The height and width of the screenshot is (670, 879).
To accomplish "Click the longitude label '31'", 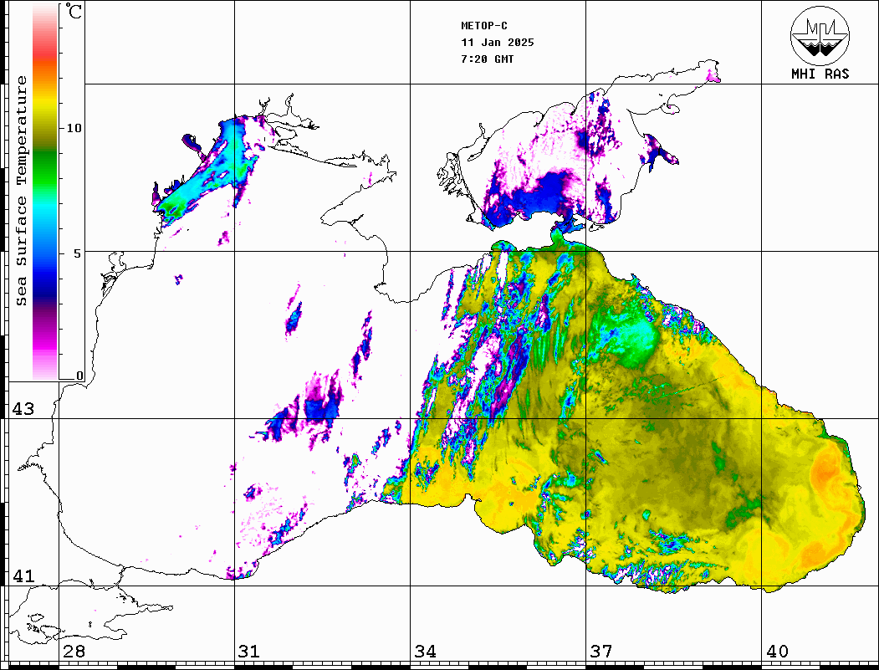I will [249, 652].
